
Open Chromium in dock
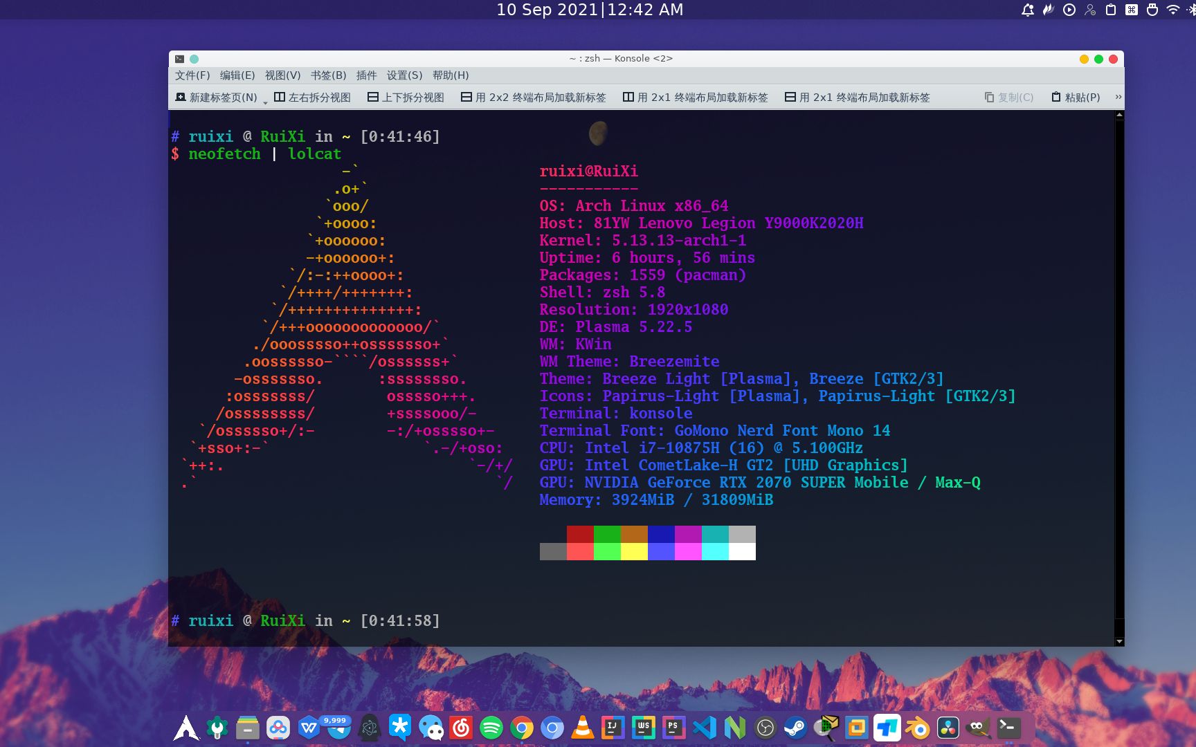coord(552,728)
